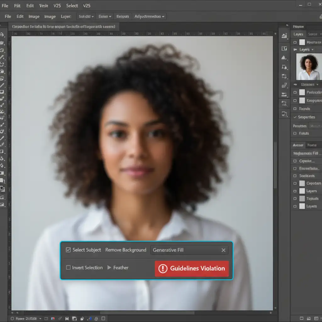The width and height of the screenshot is (322, 322).
Task: Open the Sohdid dropdown in options bar
Action: [86, 16]
